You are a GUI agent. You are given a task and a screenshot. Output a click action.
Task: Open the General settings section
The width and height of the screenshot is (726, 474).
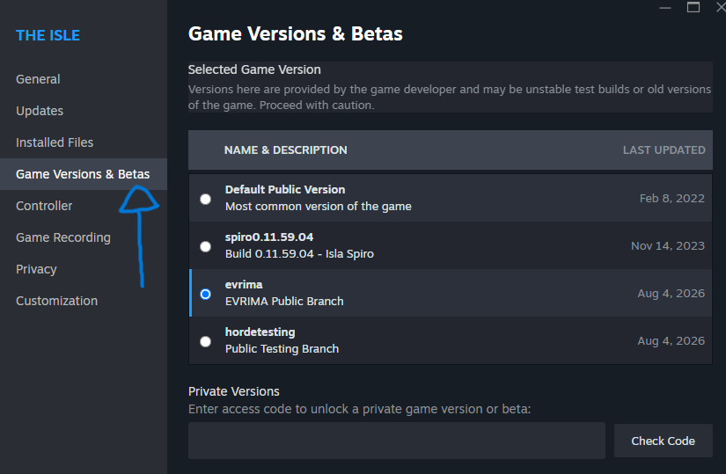38,79
